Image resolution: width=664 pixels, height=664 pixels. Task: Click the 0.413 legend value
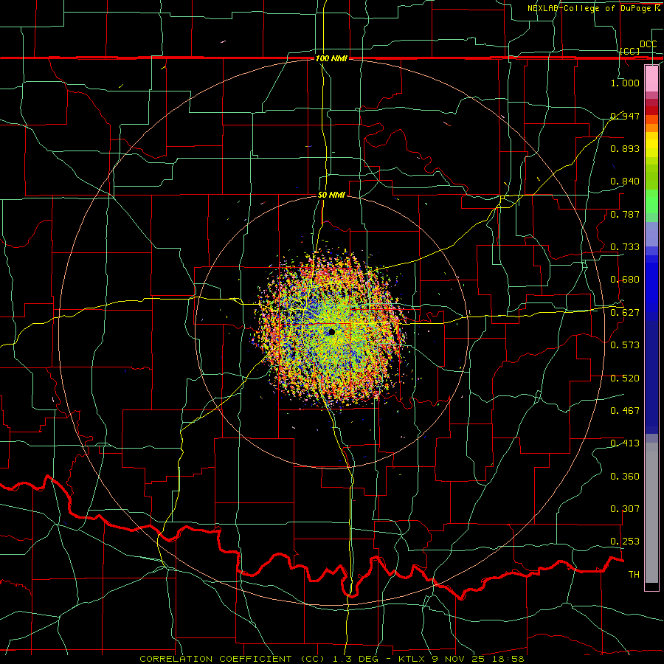[x=625, y=443]
